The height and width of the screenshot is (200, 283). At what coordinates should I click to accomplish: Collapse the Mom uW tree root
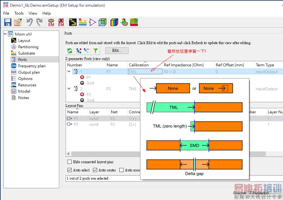tap(5, 34)
